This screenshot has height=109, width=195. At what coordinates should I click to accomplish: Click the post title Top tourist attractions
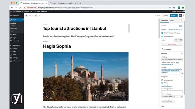[74, 28]
